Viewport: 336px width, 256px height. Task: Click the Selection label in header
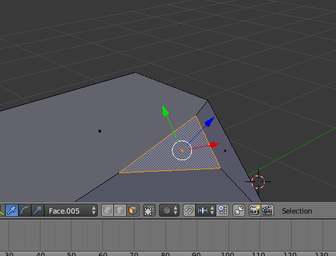pos(297,211)
